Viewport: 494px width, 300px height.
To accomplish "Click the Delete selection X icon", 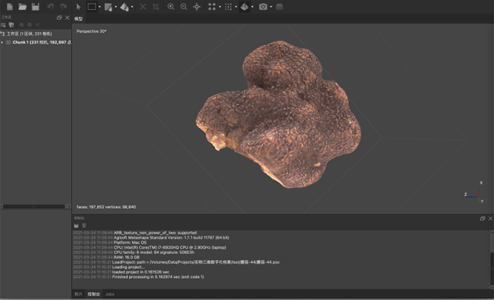I will (143, 7).
